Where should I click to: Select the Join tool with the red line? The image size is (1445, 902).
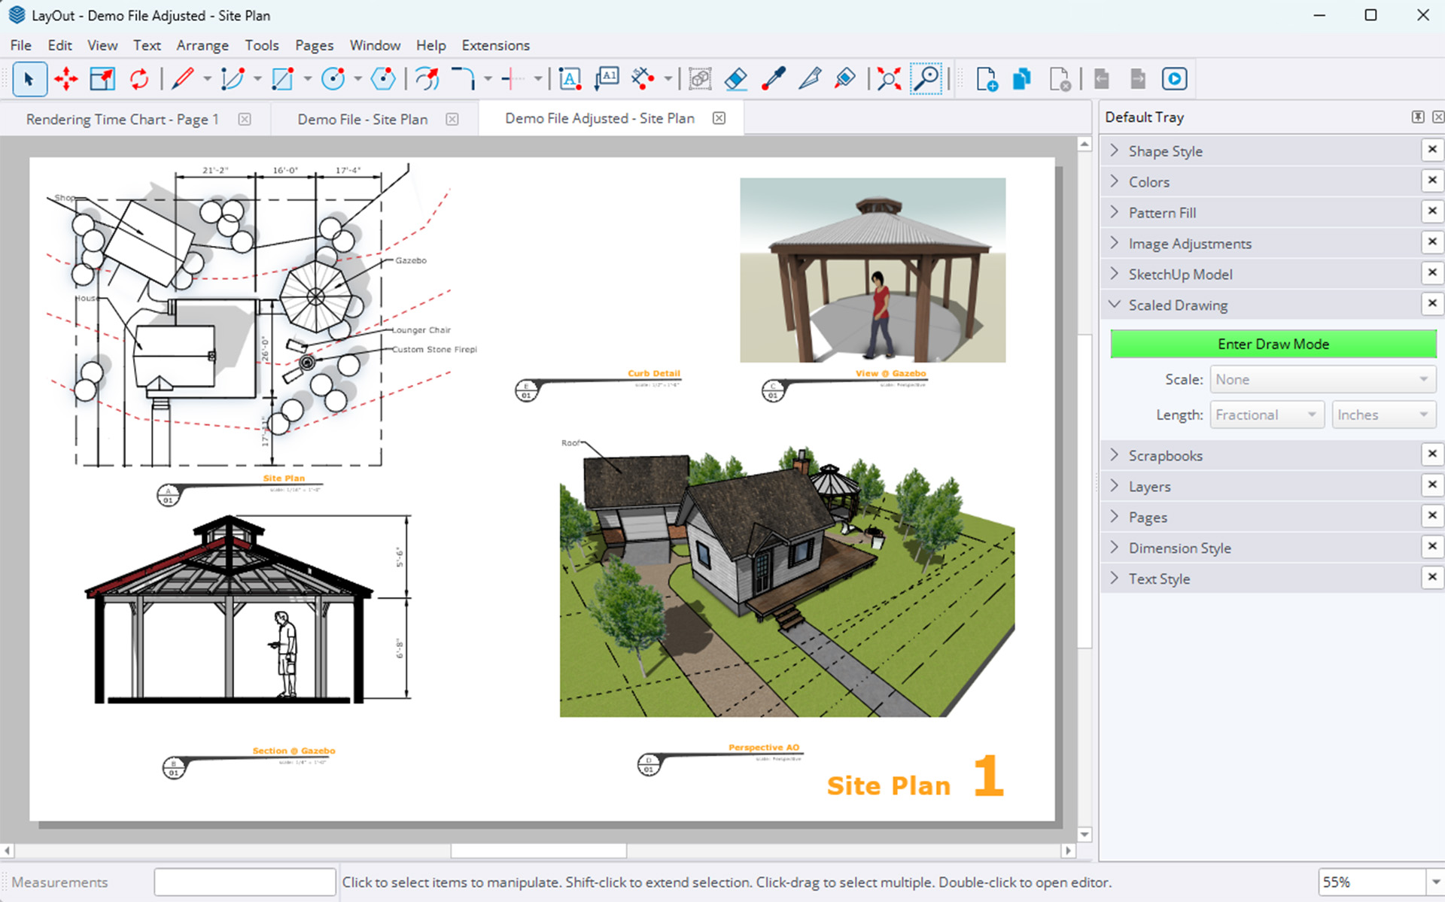click(x=513, y=79)
